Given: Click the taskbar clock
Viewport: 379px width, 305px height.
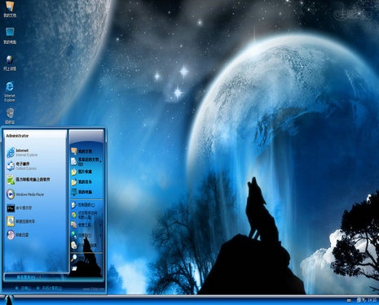Looking at the screenshot, I should pyautogui.click(x=372, y=300).
